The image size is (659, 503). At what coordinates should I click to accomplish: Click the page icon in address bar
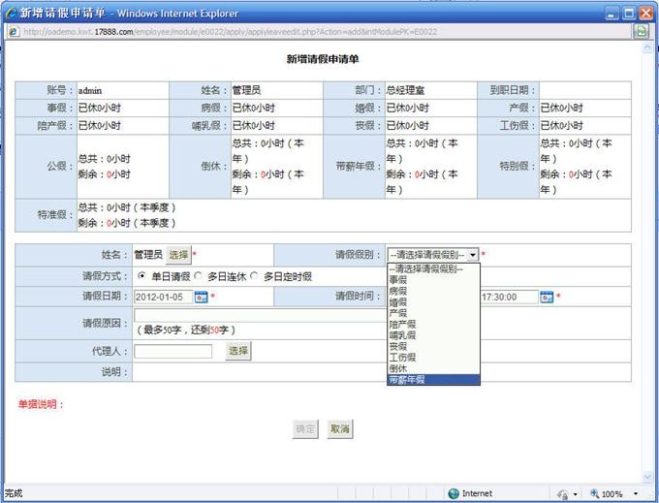(x=14, y=31)
